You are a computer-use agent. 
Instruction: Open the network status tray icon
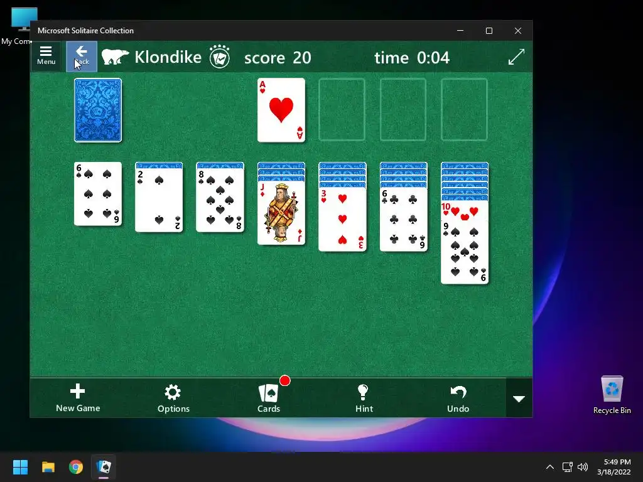coord(567,467)
